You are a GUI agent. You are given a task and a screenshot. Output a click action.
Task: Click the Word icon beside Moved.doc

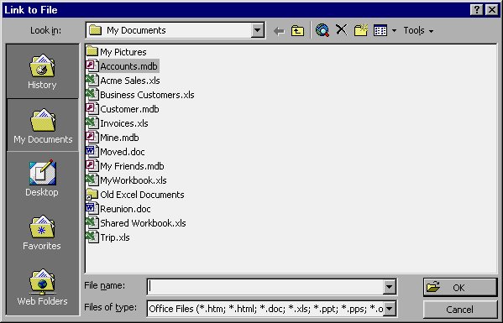(92, 151)
